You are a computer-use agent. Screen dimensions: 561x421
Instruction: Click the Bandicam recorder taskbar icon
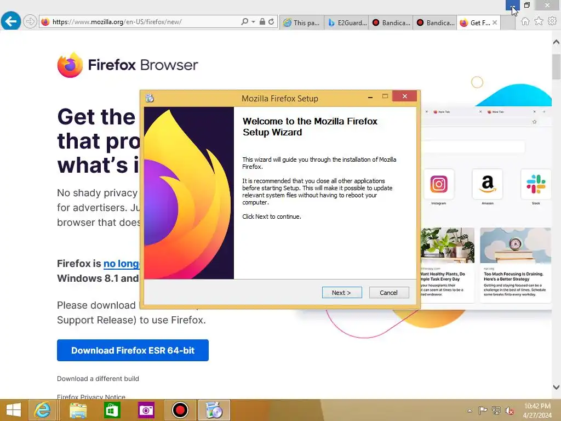tap(180, 410)
